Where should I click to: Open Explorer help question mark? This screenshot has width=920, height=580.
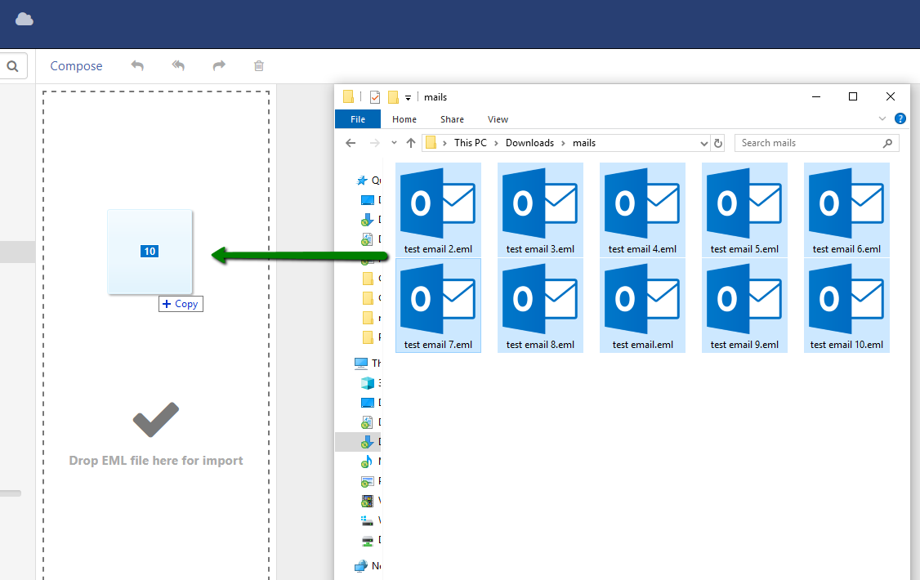tap(900, 118)
